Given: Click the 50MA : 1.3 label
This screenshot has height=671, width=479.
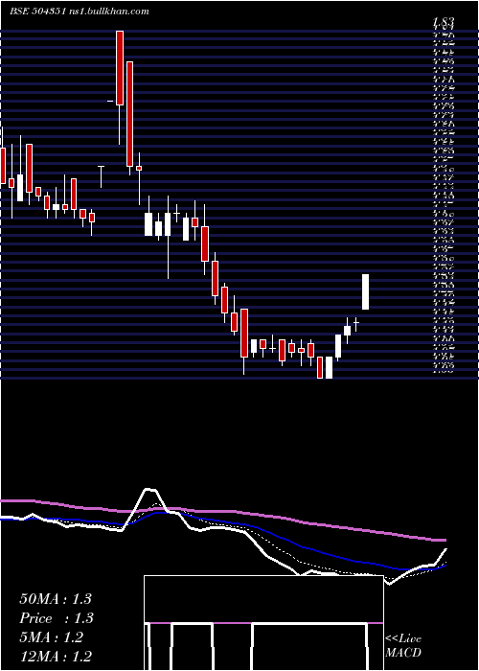Looking at the screenshot, I should click(x=56, y=599).
